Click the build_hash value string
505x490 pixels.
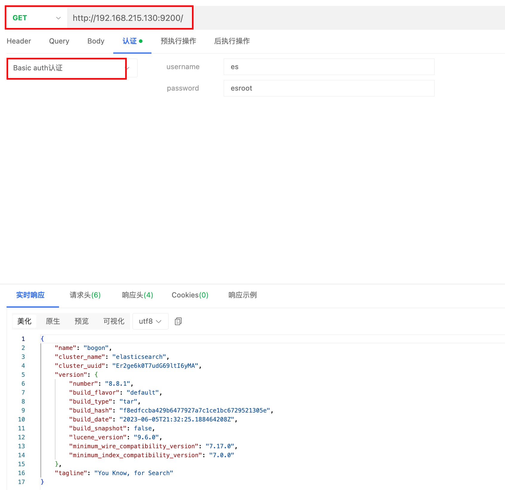[x=195, y=410]
